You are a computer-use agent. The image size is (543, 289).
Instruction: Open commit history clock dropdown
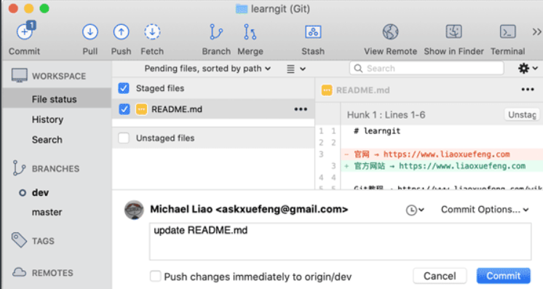tap(414, 210)
